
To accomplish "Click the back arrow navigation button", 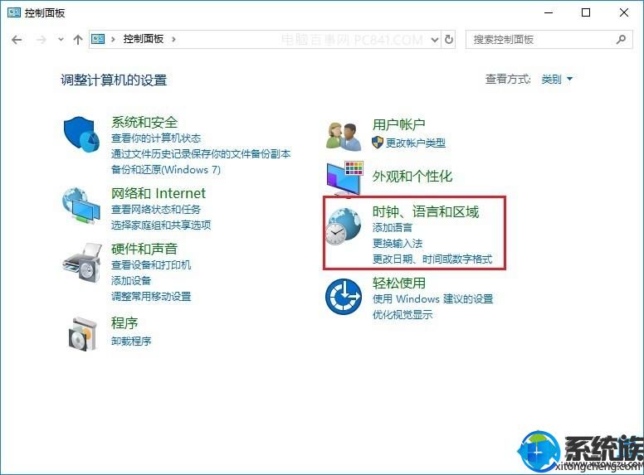I will pyautogui.click(x=17, y=40).
